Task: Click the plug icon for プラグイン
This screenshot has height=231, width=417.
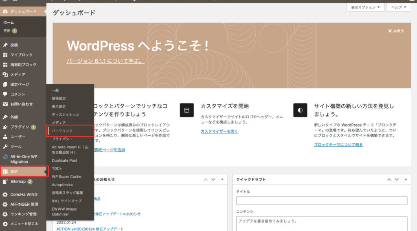Action: point(5,127)
